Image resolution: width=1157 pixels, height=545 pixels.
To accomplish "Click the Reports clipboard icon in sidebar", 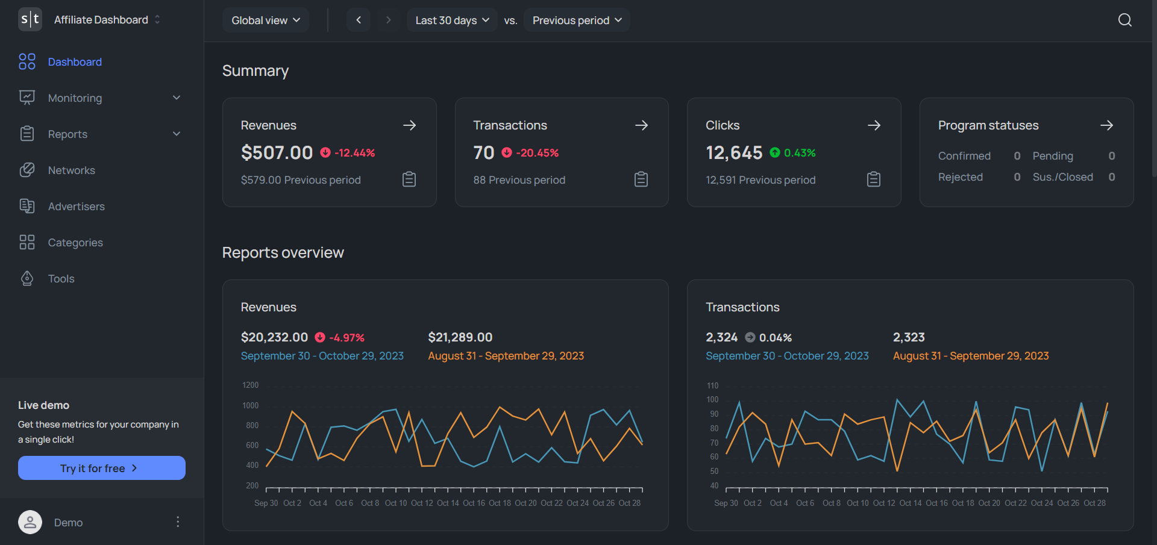I will tap(27, 134).
